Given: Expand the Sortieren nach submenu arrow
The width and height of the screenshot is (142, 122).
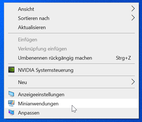Looking at the screenshot, I should click(x=133, y=18).
